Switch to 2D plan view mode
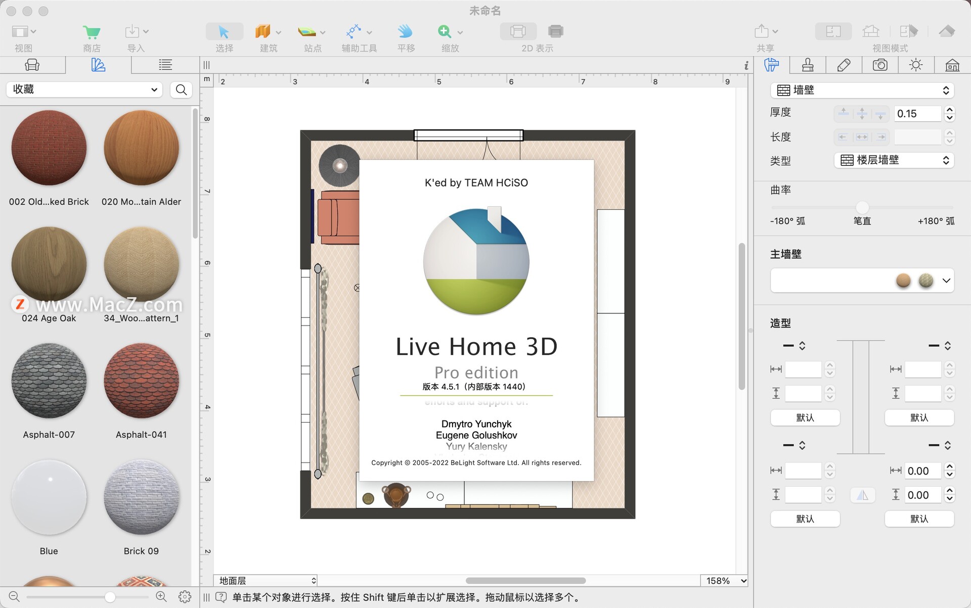Viewport: 971px width, 608px height. coord(833,31)
